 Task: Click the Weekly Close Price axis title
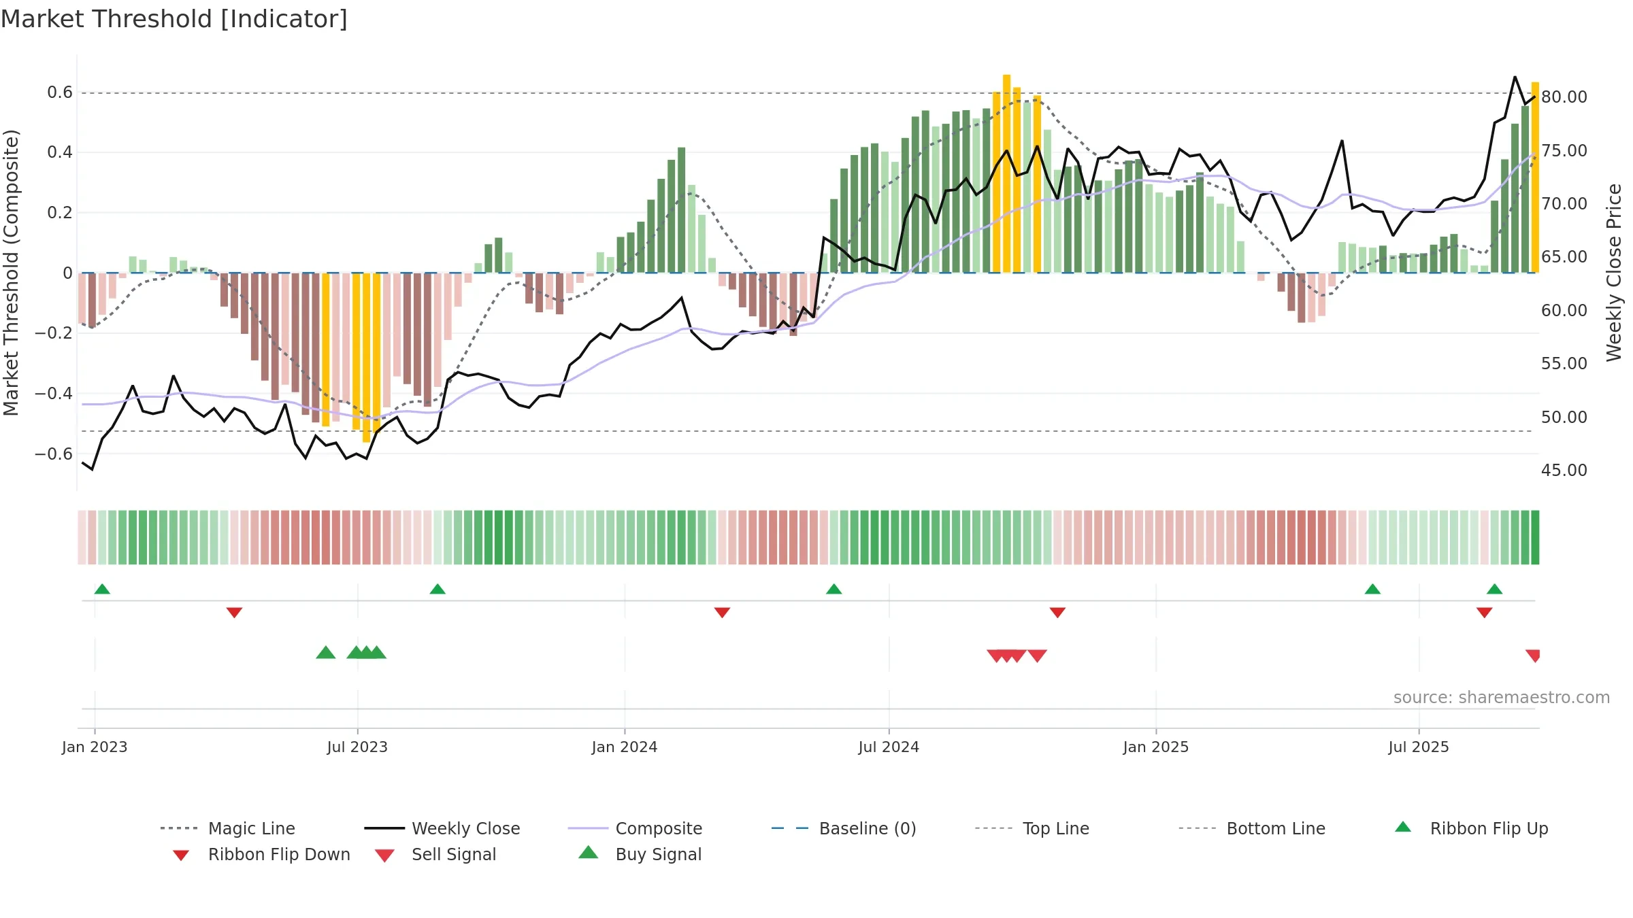click(x=1614, y=272)
